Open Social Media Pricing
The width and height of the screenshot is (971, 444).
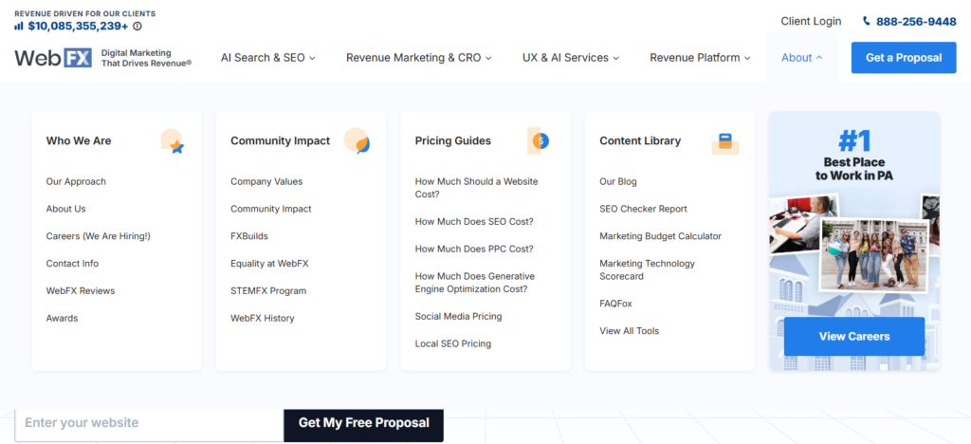[x=458, y=316]
